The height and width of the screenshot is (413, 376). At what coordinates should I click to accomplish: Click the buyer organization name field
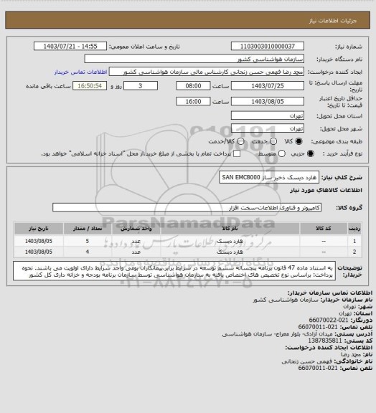194,59
